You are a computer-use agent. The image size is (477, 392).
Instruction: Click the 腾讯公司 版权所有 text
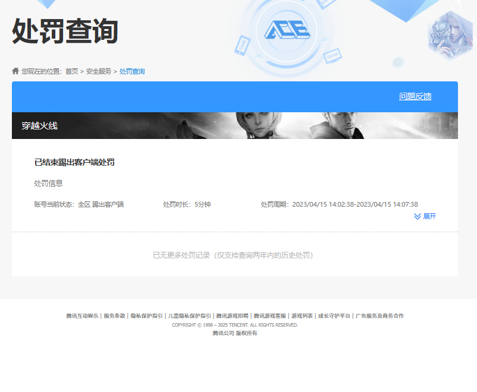[235, 333]
